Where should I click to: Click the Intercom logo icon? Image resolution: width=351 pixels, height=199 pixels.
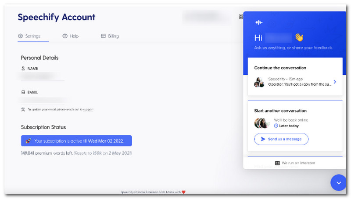pos(277,163)
